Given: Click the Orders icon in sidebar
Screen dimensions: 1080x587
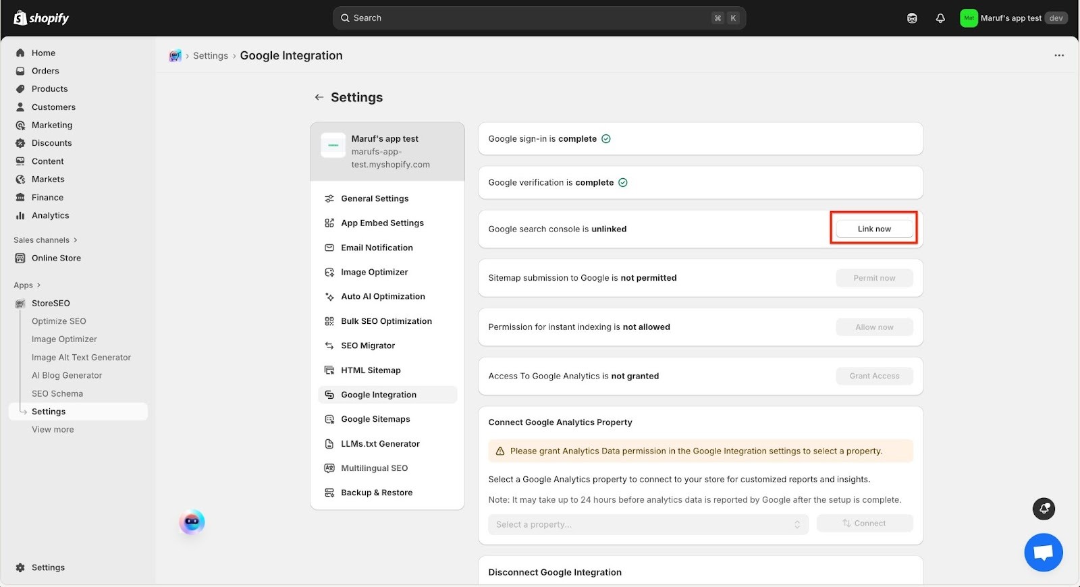Looking at the screenshot, I should coord(20,71).
